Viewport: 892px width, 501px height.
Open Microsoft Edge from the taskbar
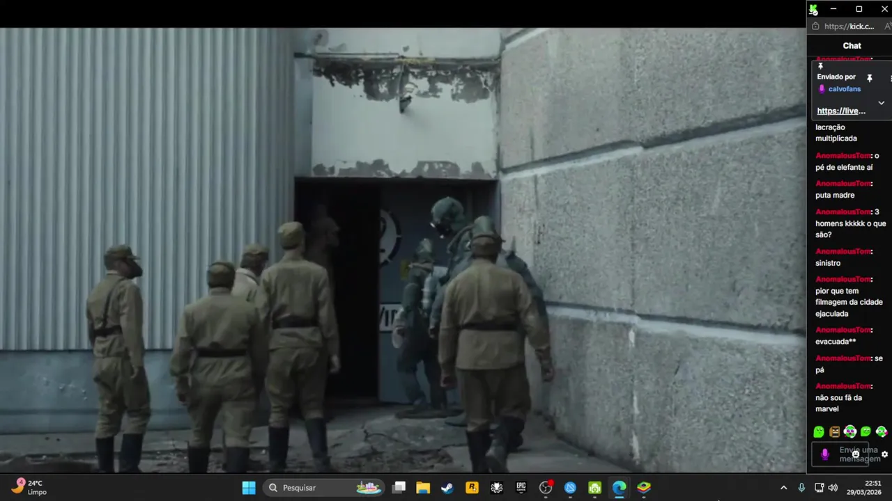pos(619,488)
